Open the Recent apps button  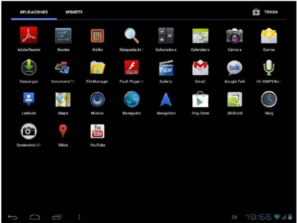(57, 217)
